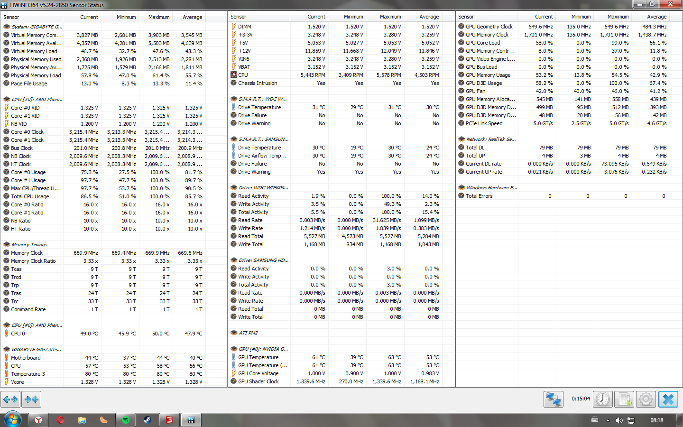Click the voltage icon beside the +12V sensor
The width and height of the screenshot is (683, 427).
tap(233, 51)
